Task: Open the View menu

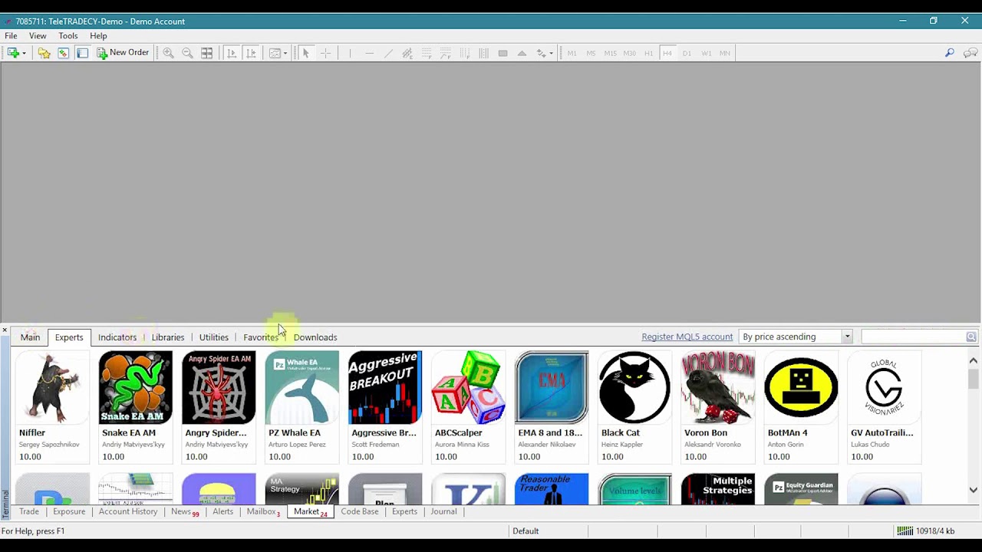Action: point(38,36)
